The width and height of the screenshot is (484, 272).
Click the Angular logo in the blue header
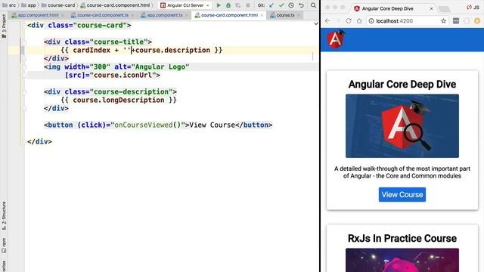pos(336,39)
